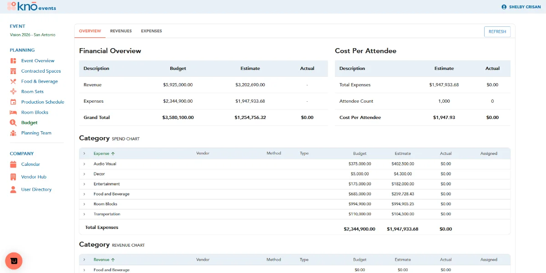Expand the Entertainment expense row
The width and height of the screenshot is (546, 273).
tap(84, 184)
